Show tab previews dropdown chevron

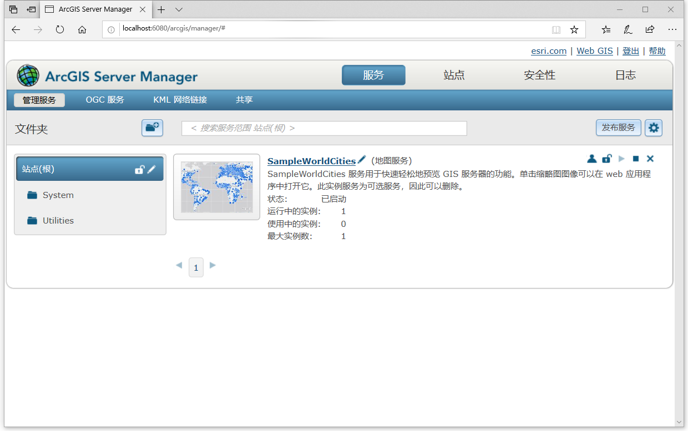click(179, 9)
